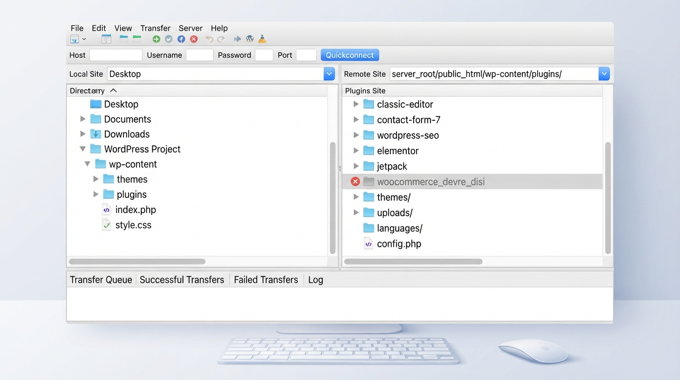Select local style.css file
Screen dimensions: 680x380
coord(127,225)
